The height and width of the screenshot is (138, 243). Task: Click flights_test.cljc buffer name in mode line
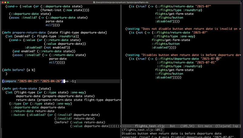pyautogui.click(x=150, y=126)
